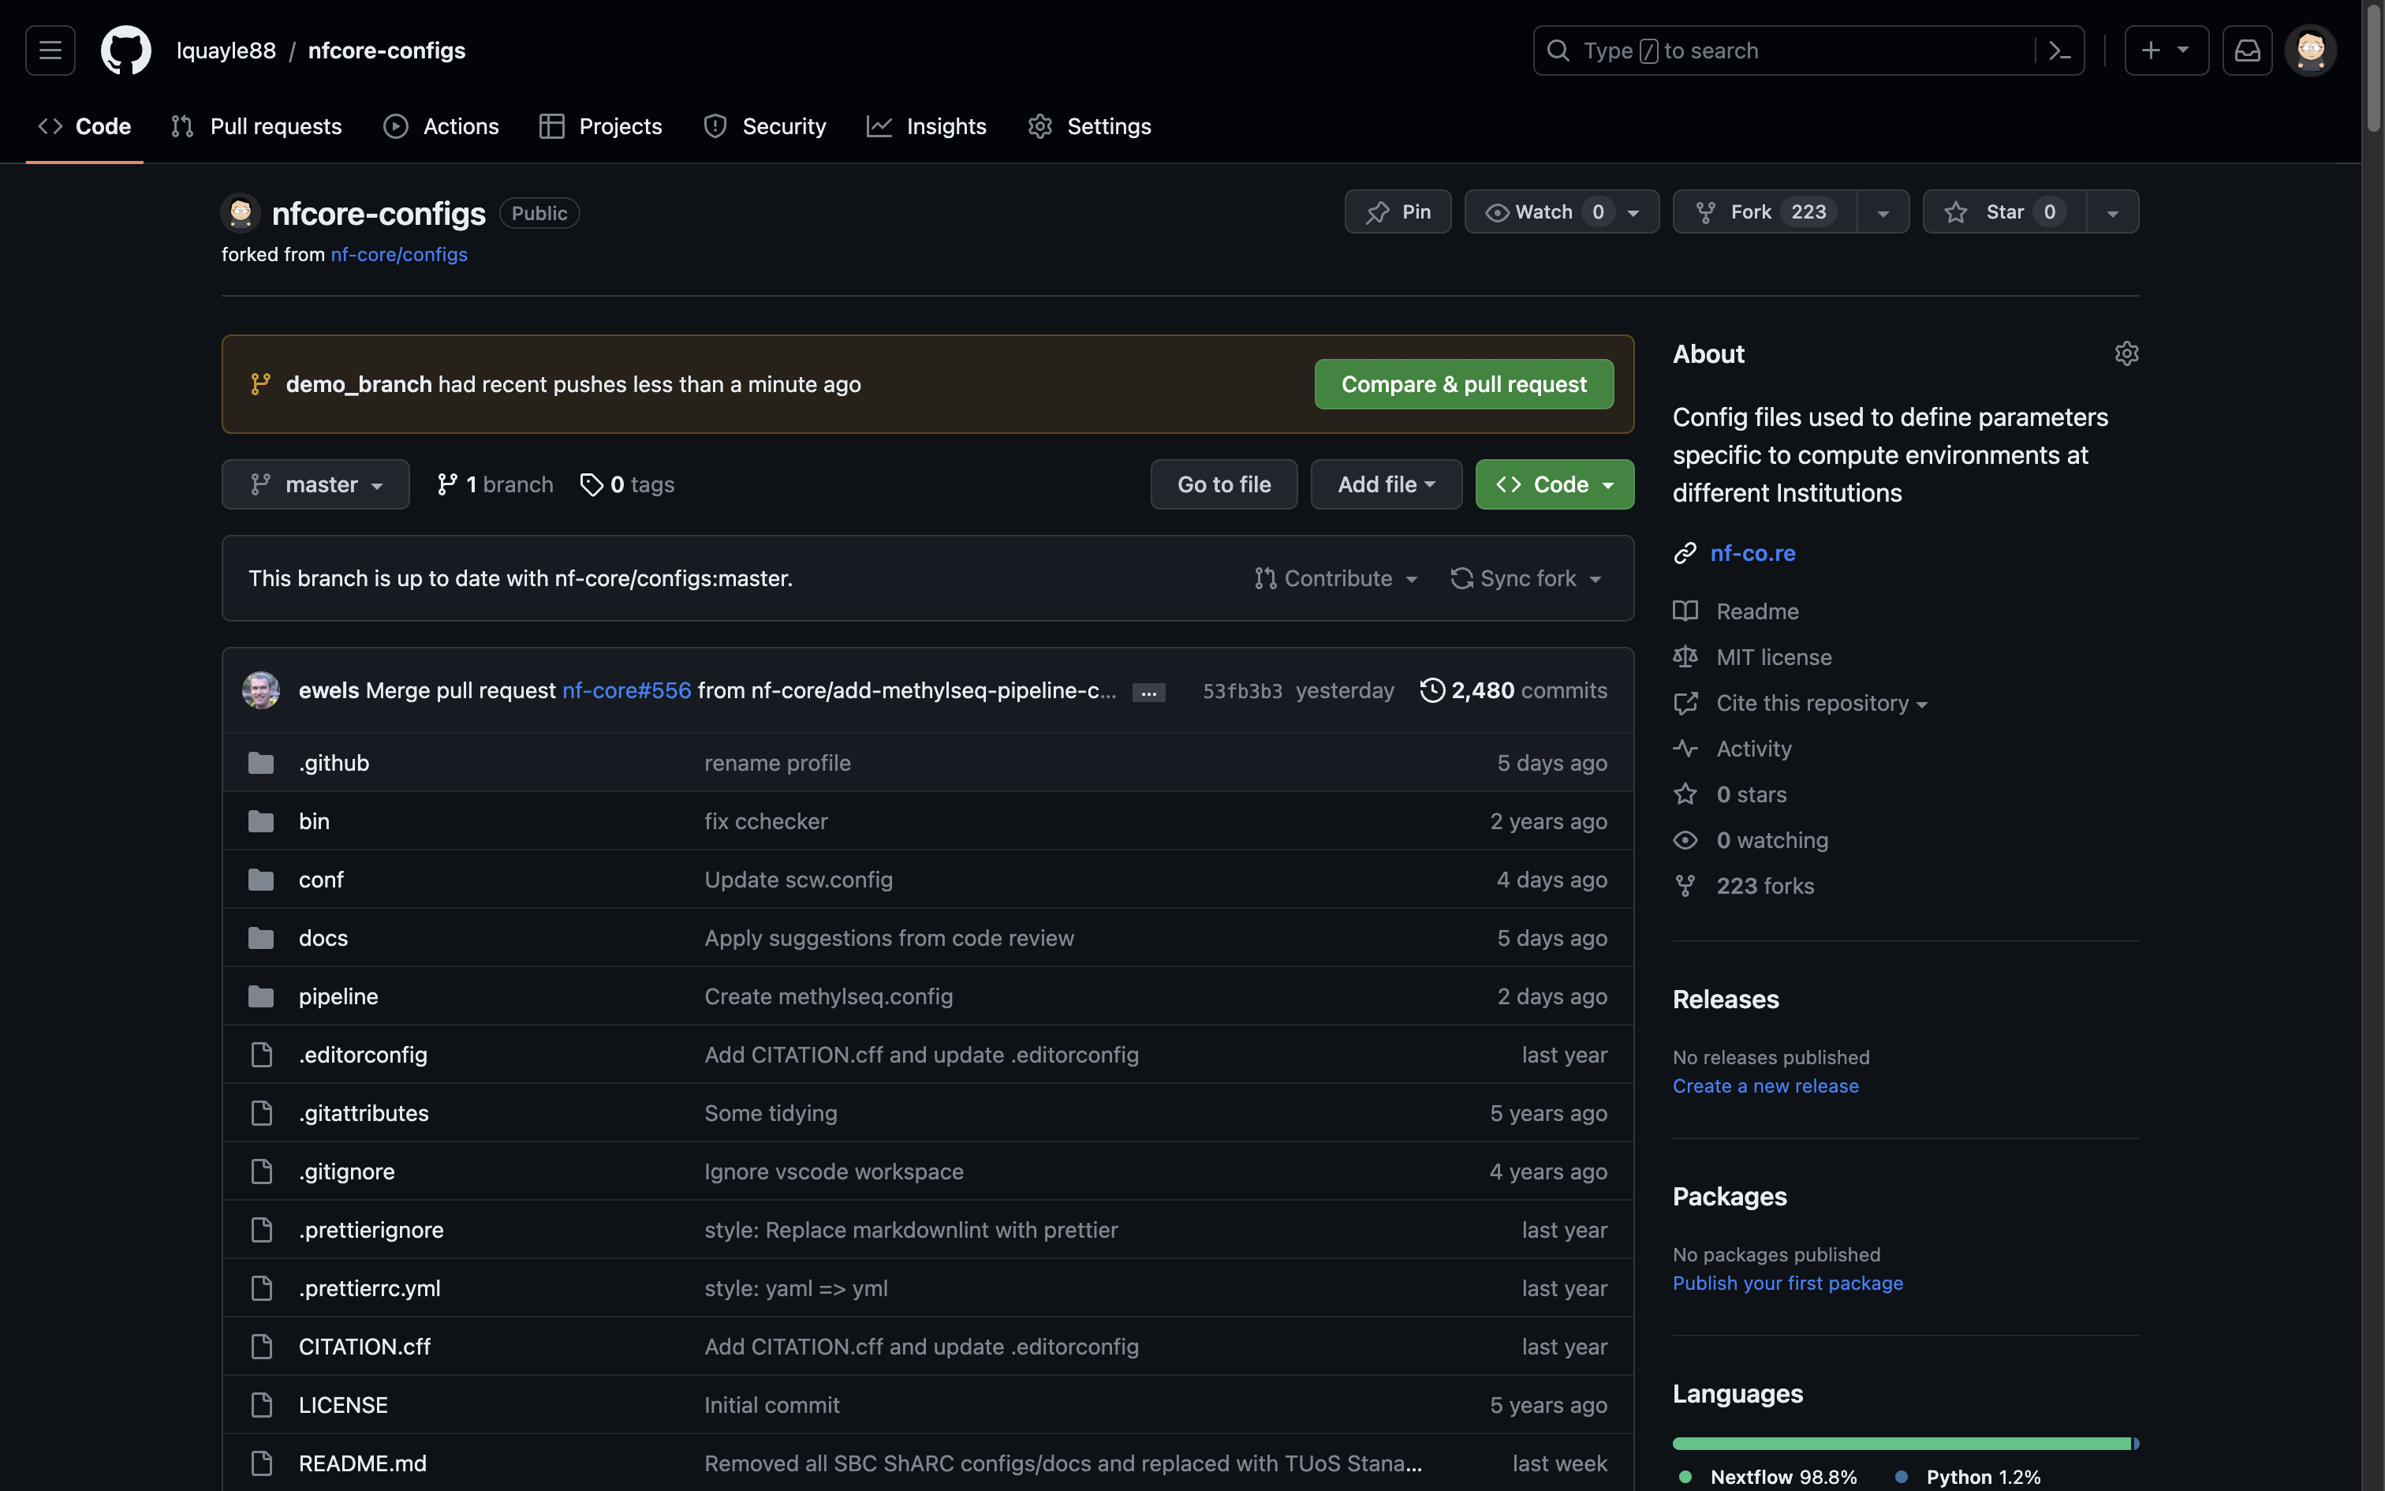Expand the Contribute dropdown
Screen dimensions: 2385x1491
tap(1335, 579)
